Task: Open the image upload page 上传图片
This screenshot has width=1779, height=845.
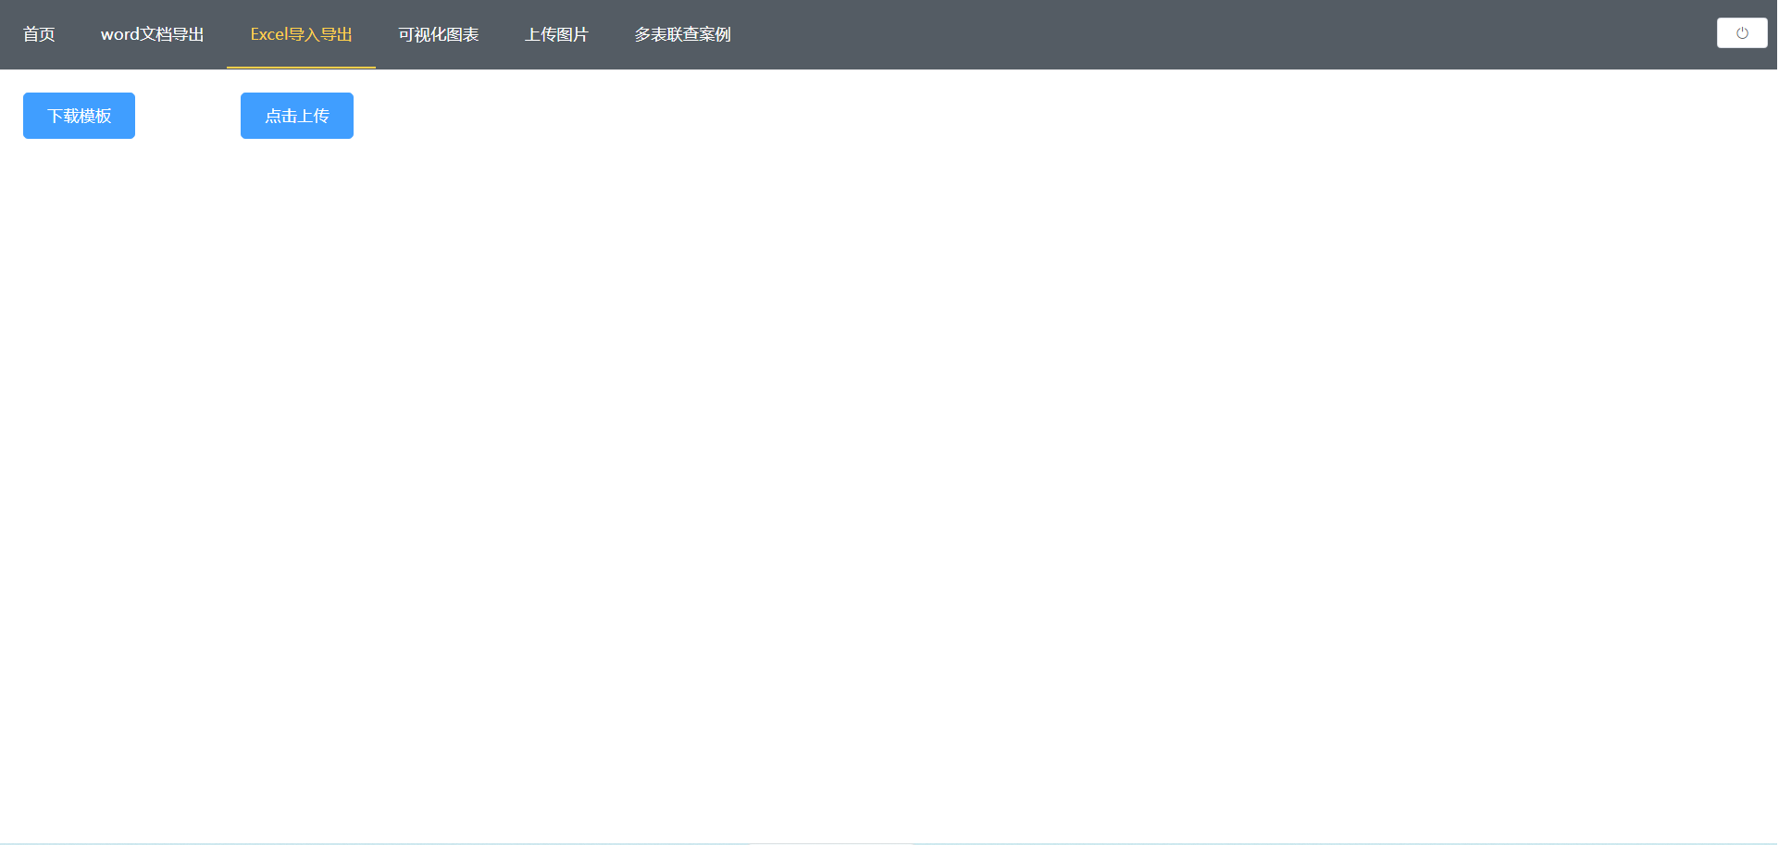Action: coord(556,34)
